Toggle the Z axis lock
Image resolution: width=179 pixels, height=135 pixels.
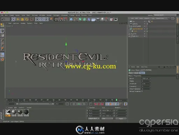(46, 19)
